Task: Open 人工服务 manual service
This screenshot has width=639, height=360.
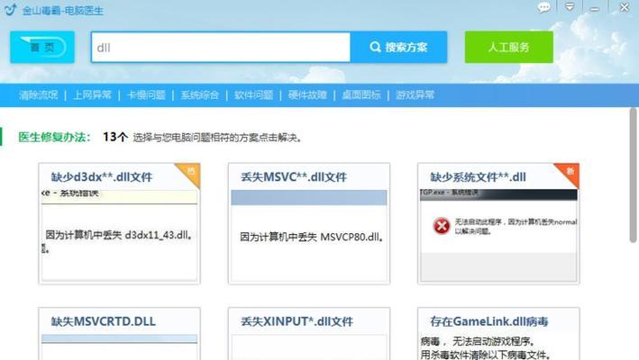Action: pos(508,47)
